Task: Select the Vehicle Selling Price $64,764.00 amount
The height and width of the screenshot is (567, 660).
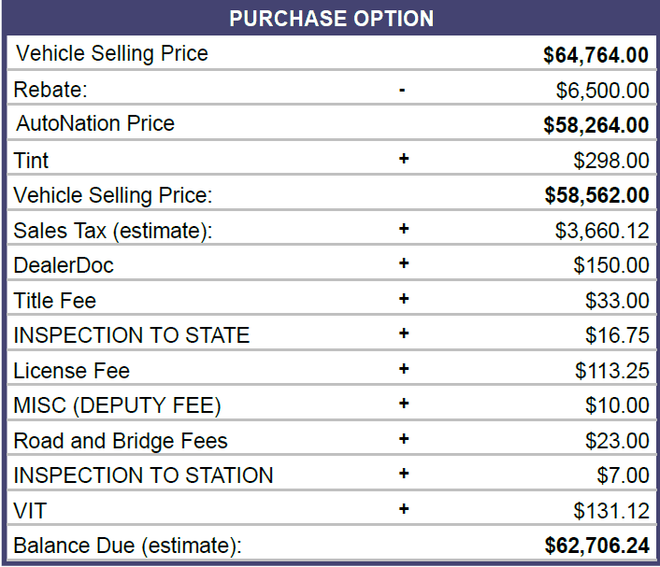Action: [x=595, y=55]
